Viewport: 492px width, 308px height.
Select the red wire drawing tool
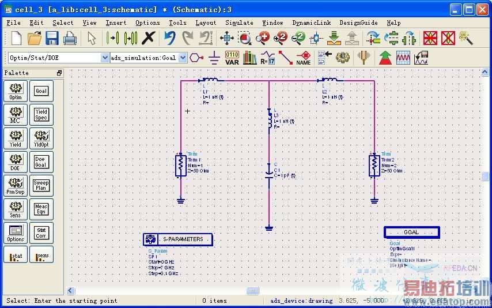(286, 58)
